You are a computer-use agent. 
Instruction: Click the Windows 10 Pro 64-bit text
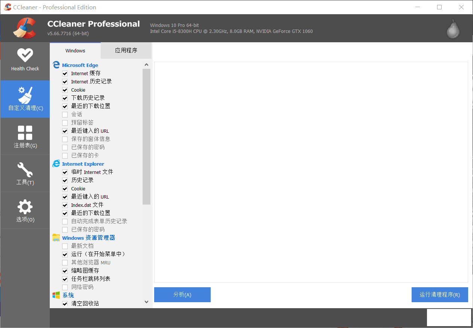pos(174,25)
